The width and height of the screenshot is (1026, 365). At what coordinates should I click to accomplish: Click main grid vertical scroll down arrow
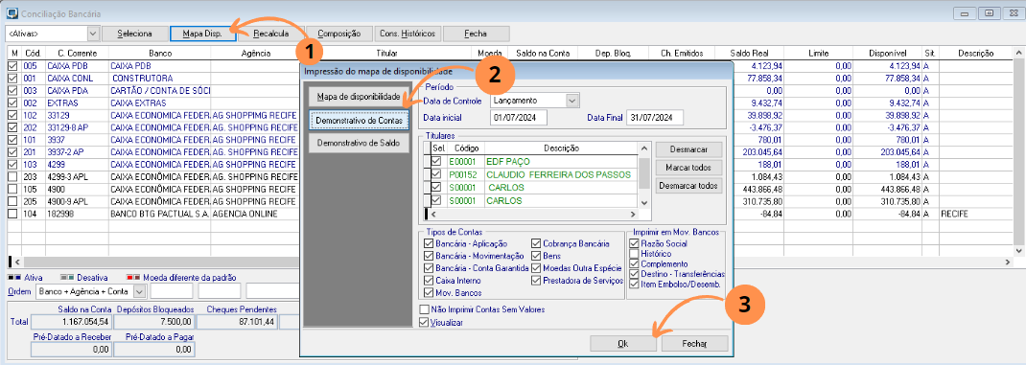(1018, 250)
